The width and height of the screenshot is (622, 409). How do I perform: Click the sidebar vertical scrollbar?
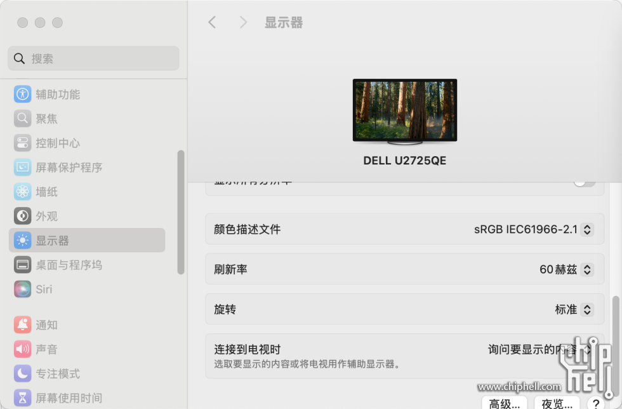181,212
